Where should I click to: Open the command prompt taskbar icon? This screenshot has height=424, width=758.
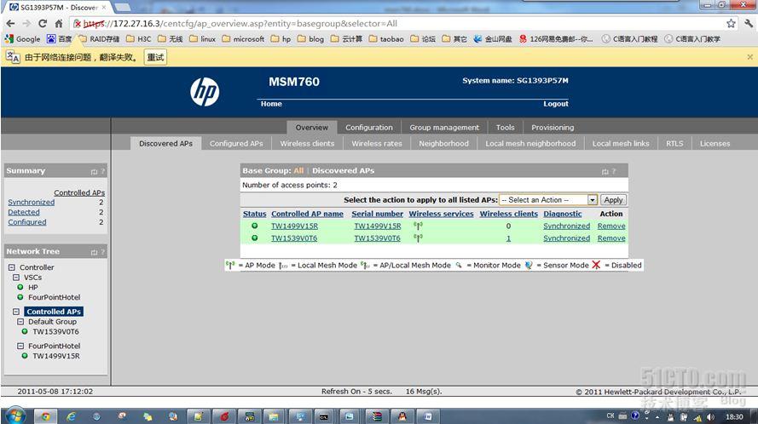tap(324, 416)
